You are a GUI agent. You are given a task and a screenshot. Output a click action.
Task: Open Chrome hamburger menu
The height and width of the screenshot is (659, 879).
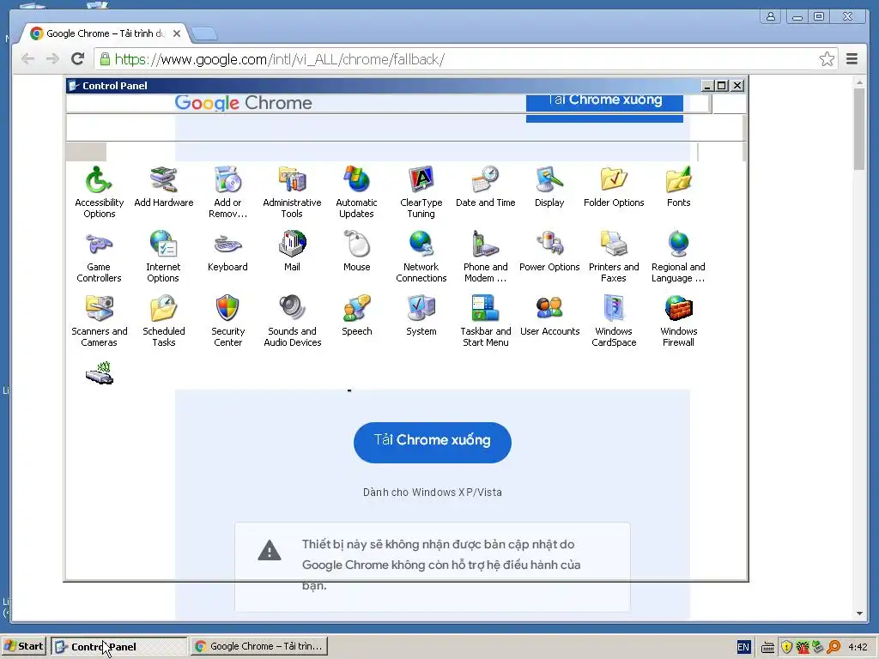[852, 59]
